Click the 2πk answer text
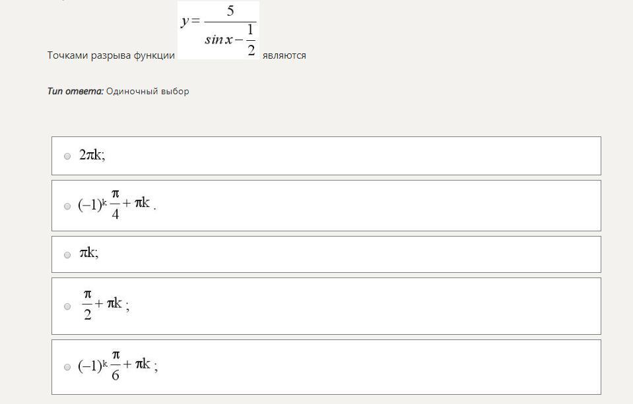Screen dimensions: 633x404 (92, 155)
